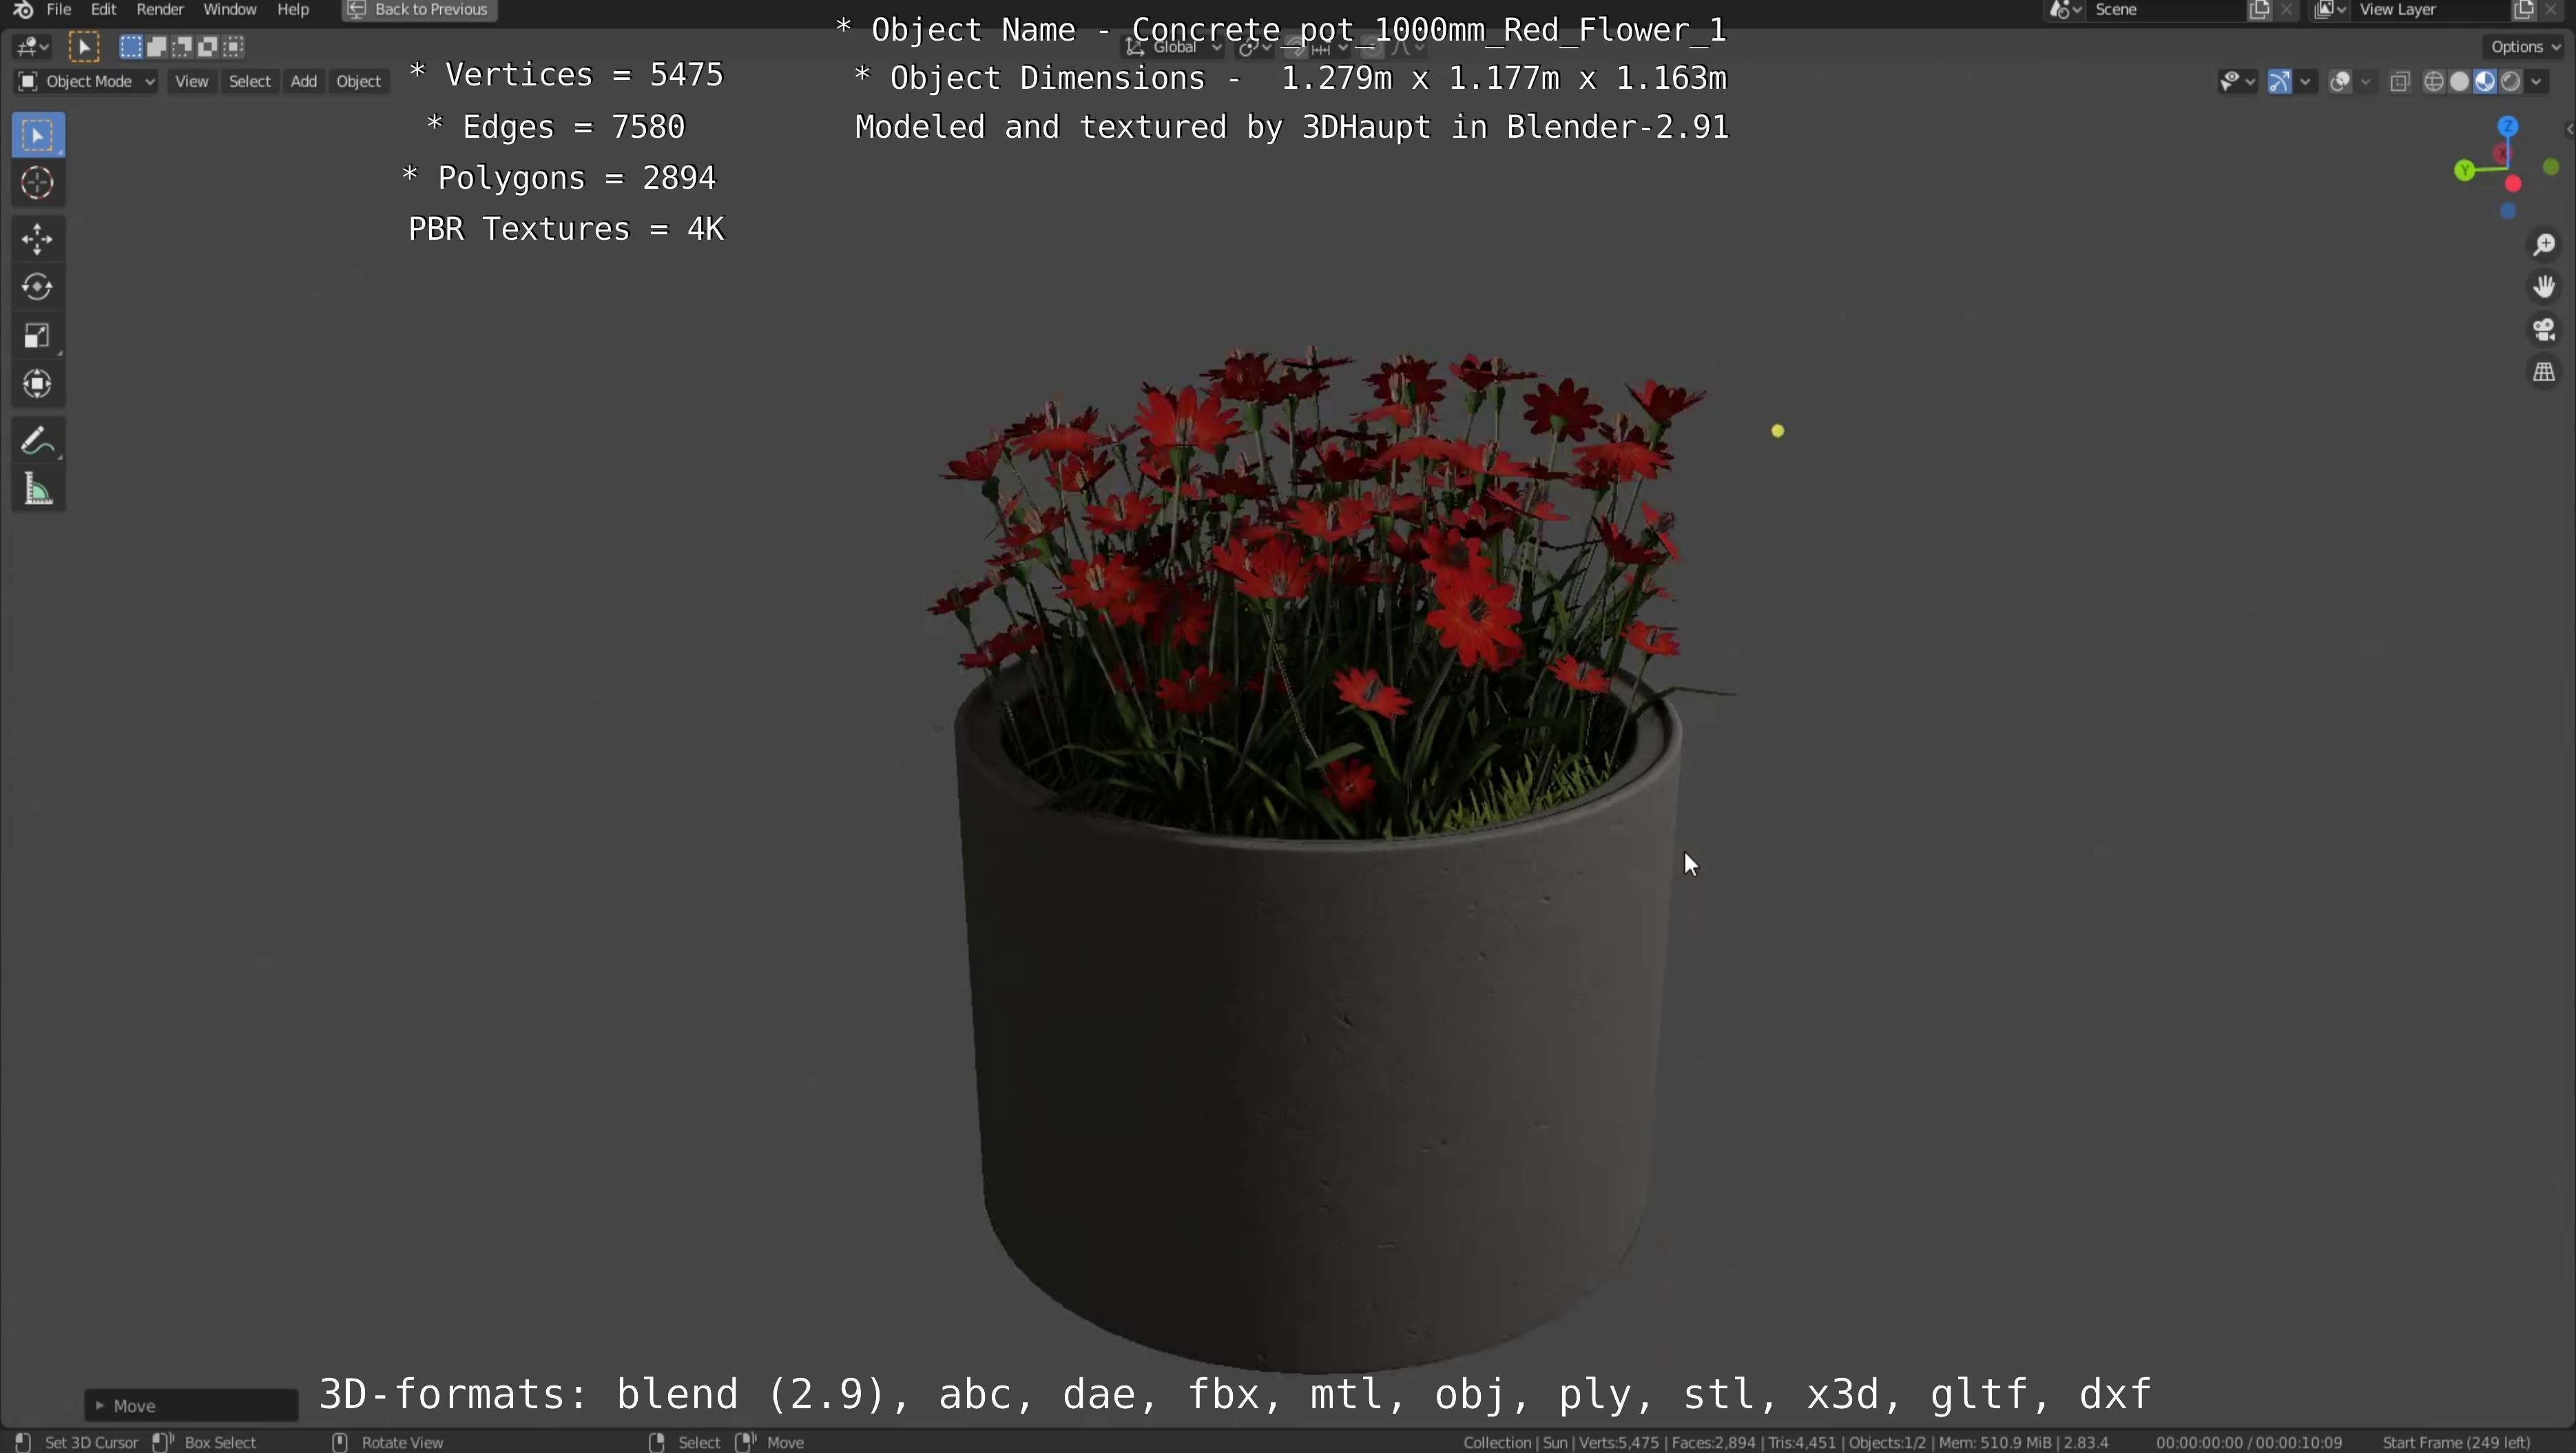Toggle the Show Overlays button
Viewport: 2576px width, 1453px height.
point(2340,82)
